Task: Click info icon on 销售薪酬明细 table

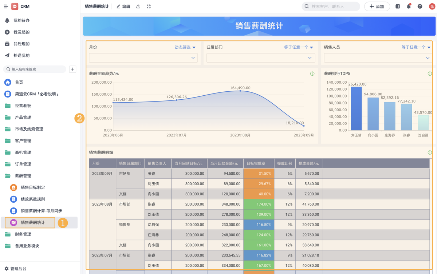Action: pyautogui.click(x=430, y=152)
